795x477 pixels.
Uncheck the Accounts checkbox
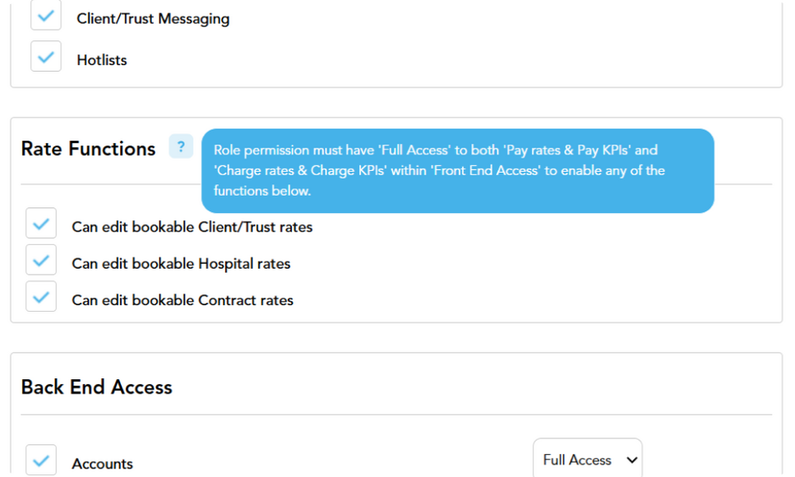[41, 461]
